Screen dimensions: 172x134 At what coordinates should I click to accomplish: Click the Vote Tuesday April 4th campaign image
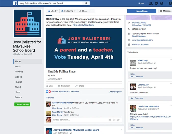coord(84,48)
